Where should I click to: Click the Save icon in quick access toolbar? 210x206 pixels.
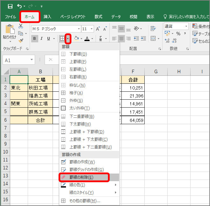[10, 6]
